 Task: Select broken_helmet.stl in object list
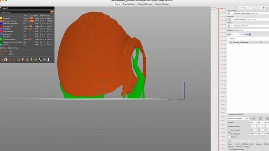tap(240, 42)
